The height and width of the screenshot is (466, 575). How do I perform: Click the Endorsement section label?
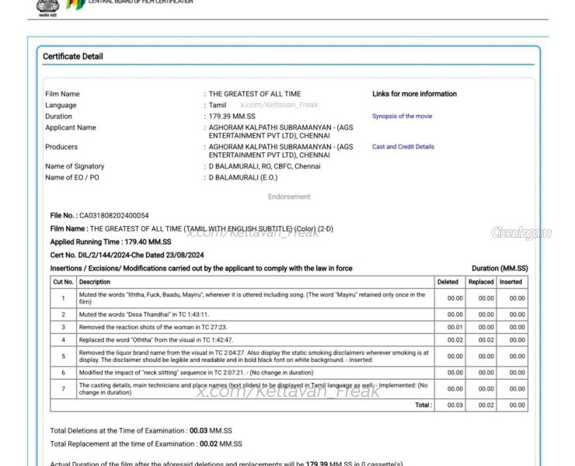coord(289,197)
